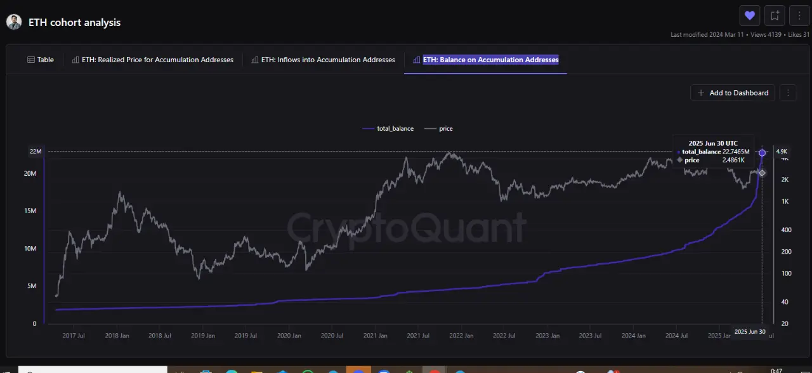Click the chart icon beside Balance tab
This screenshot has width=812, height=373.
coord(416,60)
